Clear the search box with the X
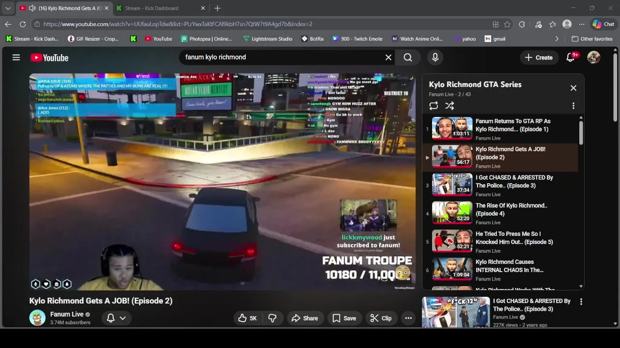This screenshot has height=348, width=620. (x=388, y=58)
